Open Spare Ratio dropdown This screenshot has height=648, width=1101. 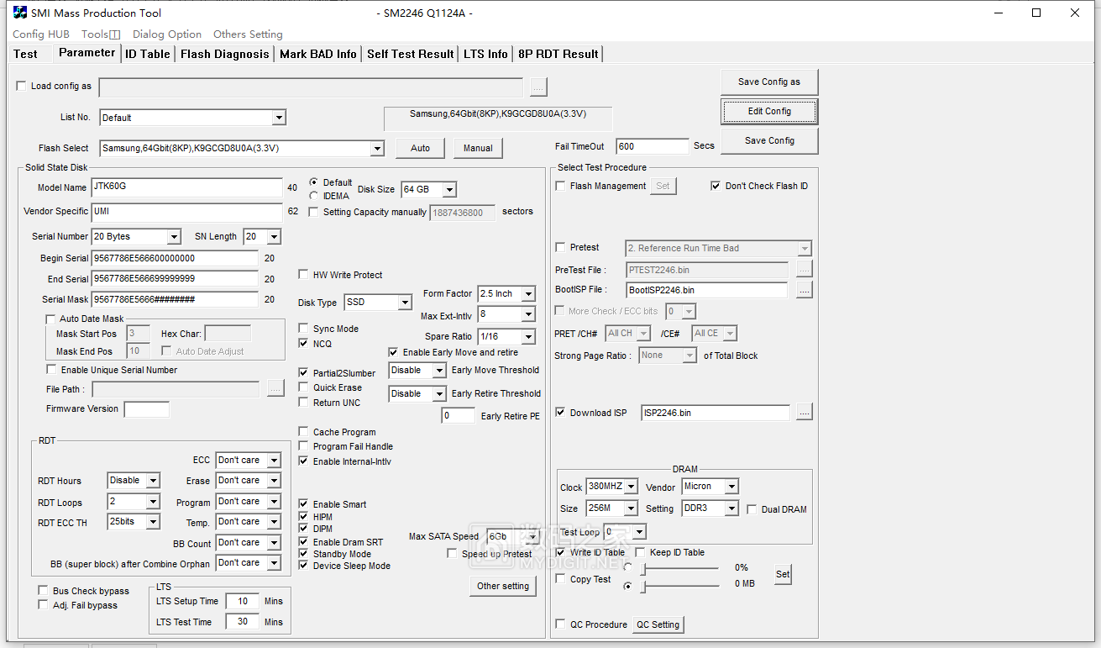pyautogui.click(x=528, y=337)
